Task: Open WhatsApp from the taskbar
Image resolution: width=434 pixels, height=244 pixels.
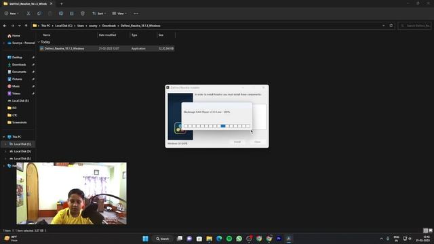Action: pos(239,239)
